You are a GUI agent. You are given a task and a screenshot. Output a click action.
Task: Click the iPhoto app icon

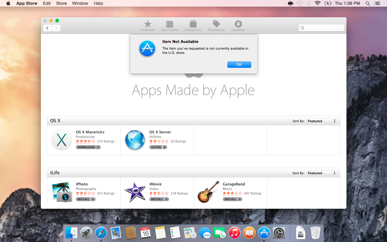pos(62,192)
